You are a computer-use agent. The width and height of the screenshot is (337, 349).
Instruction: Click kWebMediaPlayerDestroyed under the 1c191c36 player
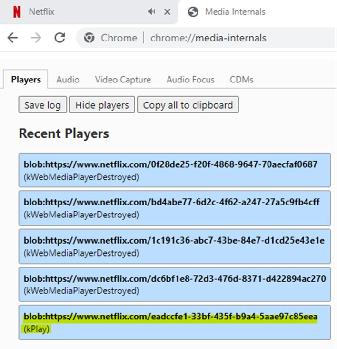pyautogui.click(x=81, y=253)
